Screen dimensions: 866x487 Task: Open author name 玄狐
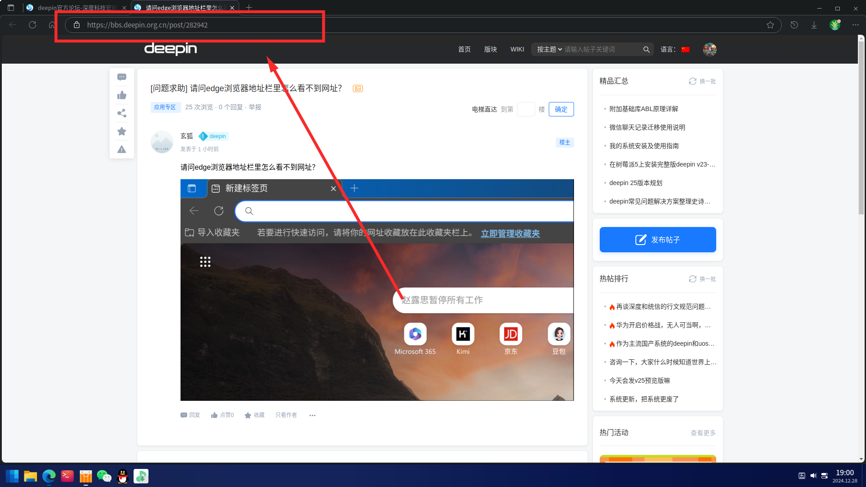coord(187,136)
